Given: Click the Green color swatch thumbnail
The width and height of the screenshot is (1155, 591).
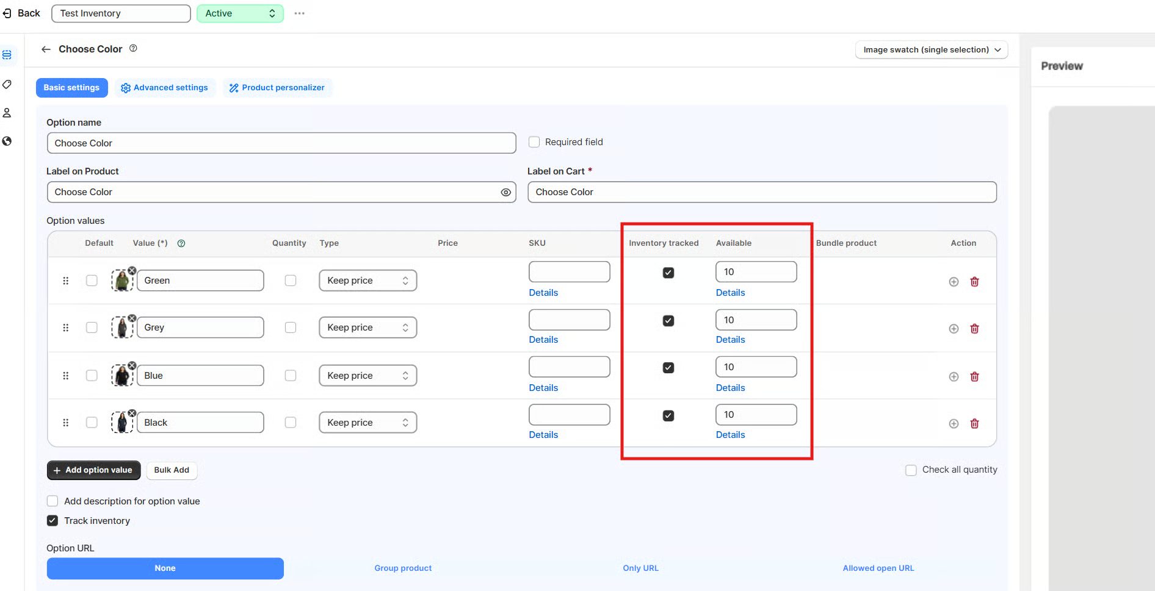Looking at the screenshot, I should pyautogui.click(x=122, y=281).
